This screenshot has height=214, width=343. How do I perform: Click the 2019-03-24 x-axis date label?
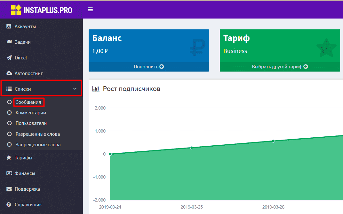pos(110,207)
